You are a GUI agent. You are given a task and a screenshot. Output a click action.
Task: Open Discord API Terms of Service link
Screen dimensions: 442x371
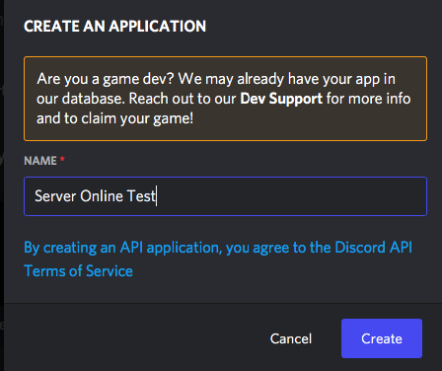218,260
